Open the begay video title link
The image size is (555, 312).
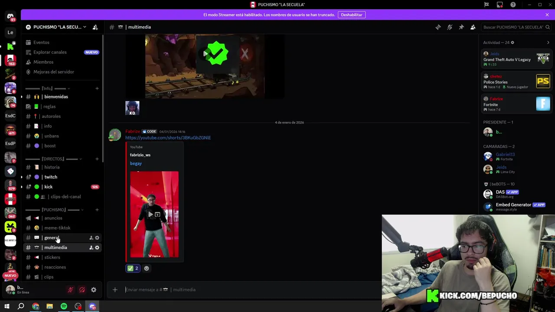[x=136, y=163]
